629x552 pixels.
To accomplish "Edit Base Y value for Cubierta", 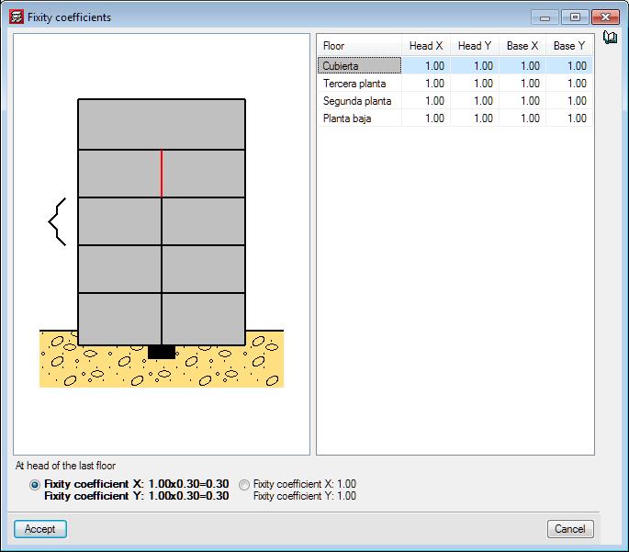I will pos(569,66).
